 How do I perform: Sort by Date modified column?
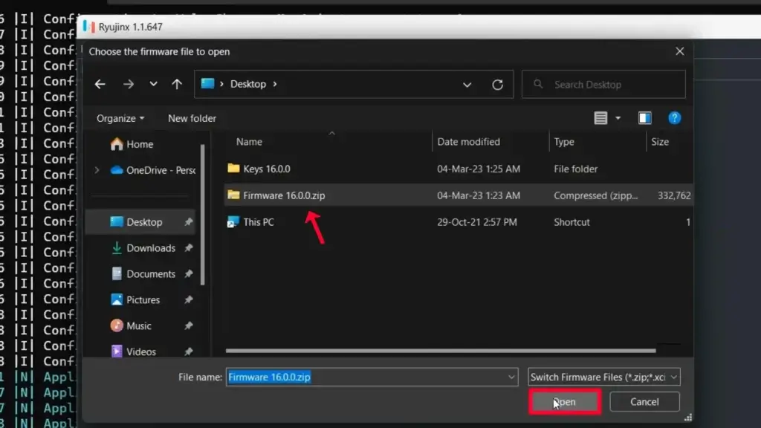click(468, 142)
